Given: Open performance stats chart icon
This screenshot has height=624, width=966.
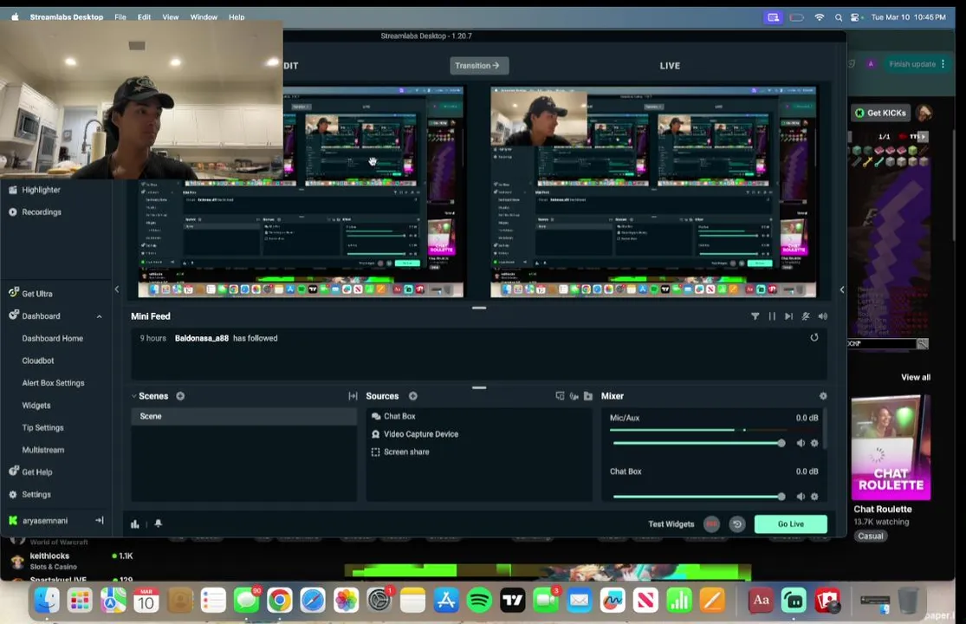Looking at the screenshot, I should [x=135, y=523].
